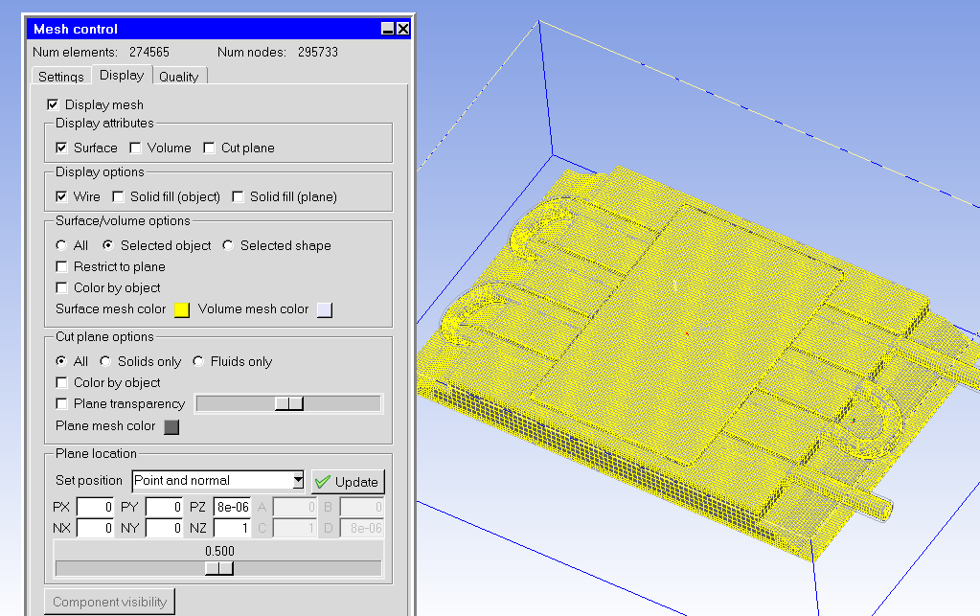The width and height of the screenshot is (980, 616).
Task: Click the plane location 0.500 slider
Action: coord(219,568)
